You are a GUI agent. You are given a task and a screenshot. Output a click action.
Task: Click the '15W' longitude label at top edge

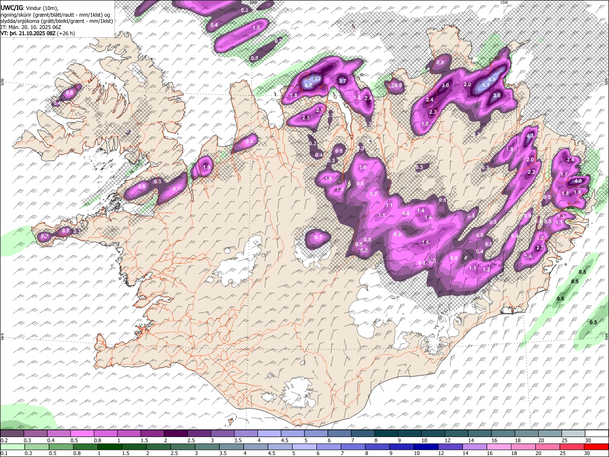point(504,2)
